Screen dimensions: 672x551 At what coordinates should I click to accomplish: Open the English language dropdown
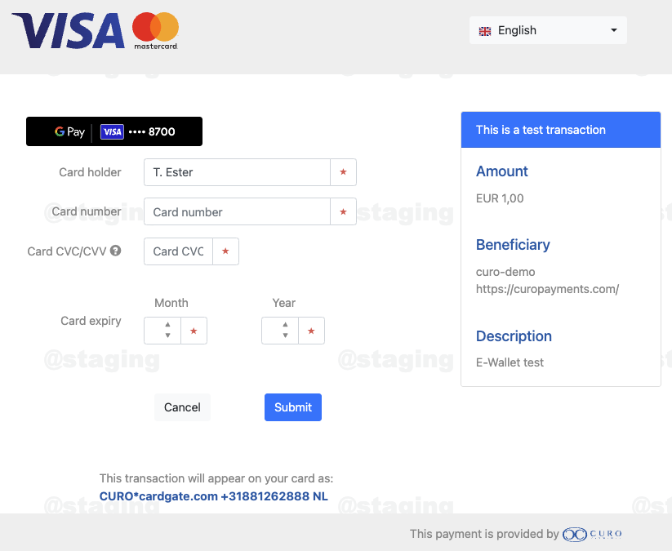(548, 30)
